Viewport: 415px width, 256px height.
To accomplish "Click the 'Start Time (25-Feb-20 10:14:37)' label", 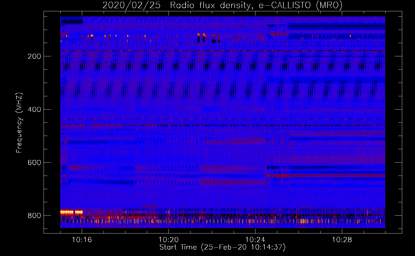I will [x=222, y=247].
